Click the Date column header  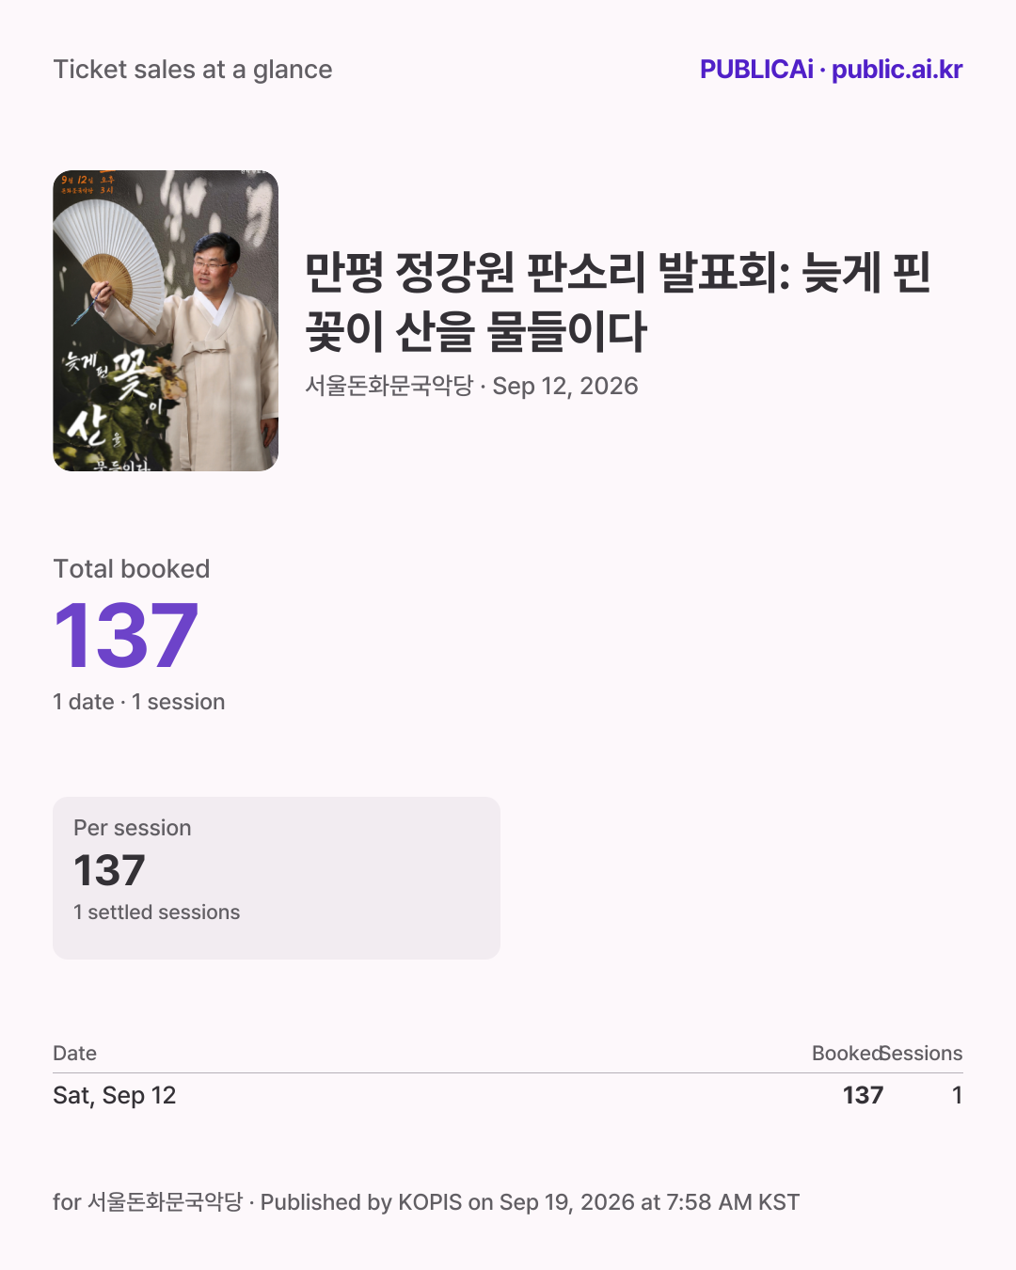pyautogui.click(x=75, y=1054)
